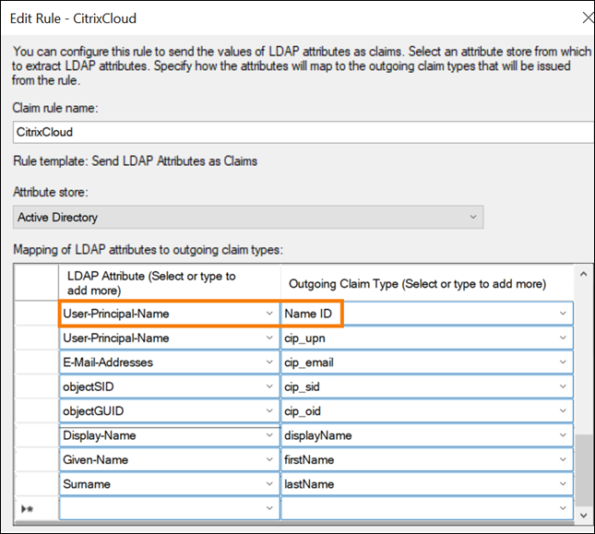Click the 'Given-Name' attribute text
The height and width of the screenshot is (534, 595).
pos(96,459)
